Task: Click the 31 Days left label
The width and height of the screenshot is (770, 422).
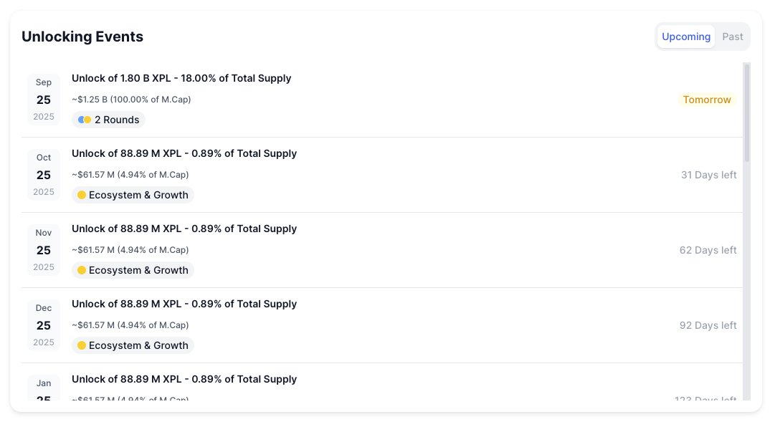Action: coord(708,175)
